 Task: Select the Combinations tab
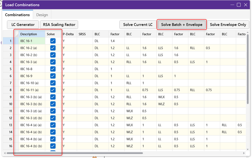(x=17, y=15)
